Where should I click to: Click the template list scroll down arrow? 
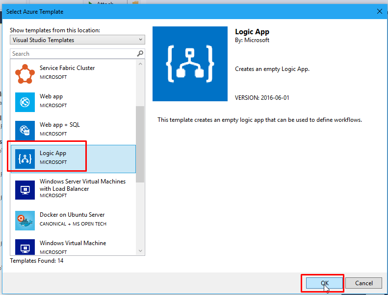click(140, 251)
